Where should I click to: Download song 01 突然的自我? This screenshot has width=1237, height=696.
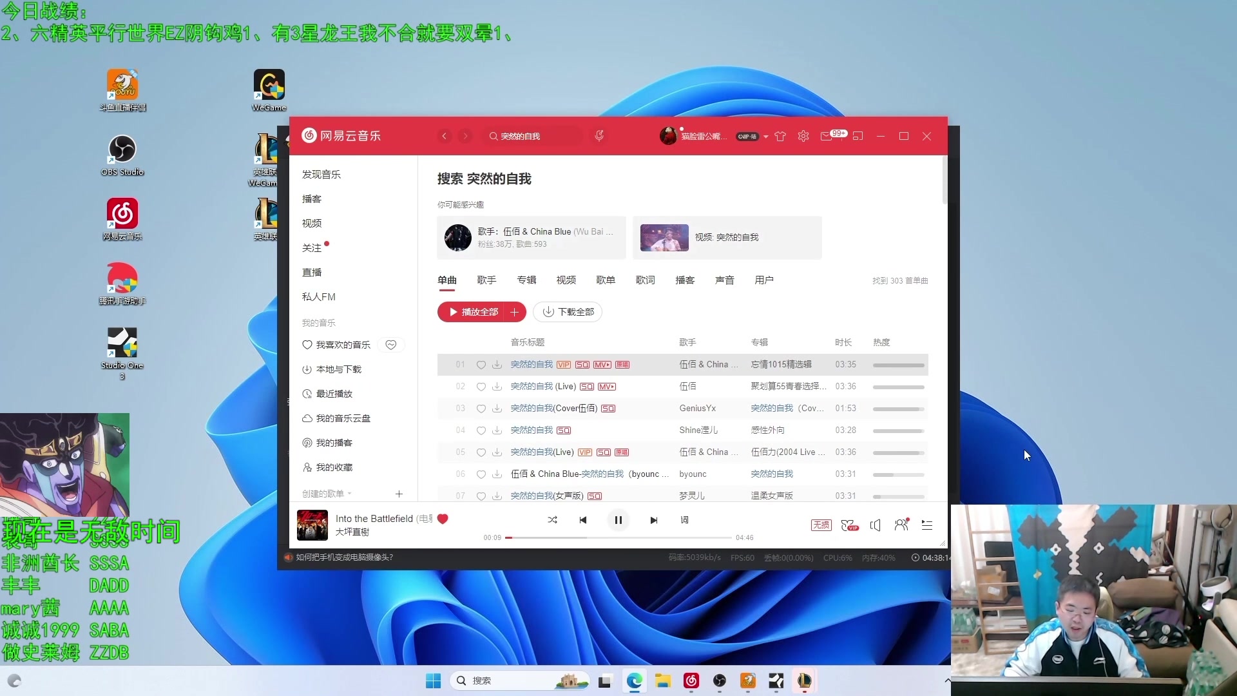coord(497,365)
